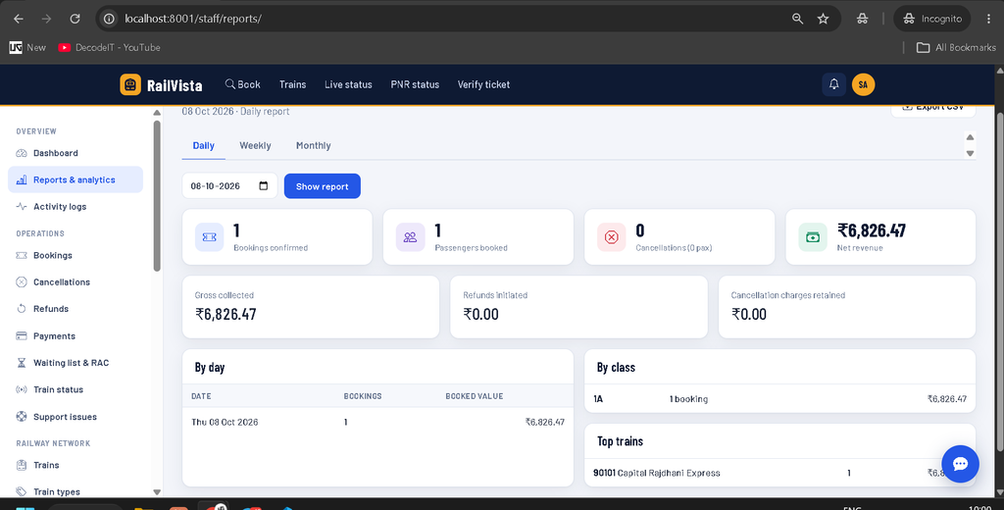Open the chat support bubble
Viewport: 1004px width, 510px height.
(x=960, y=464)
